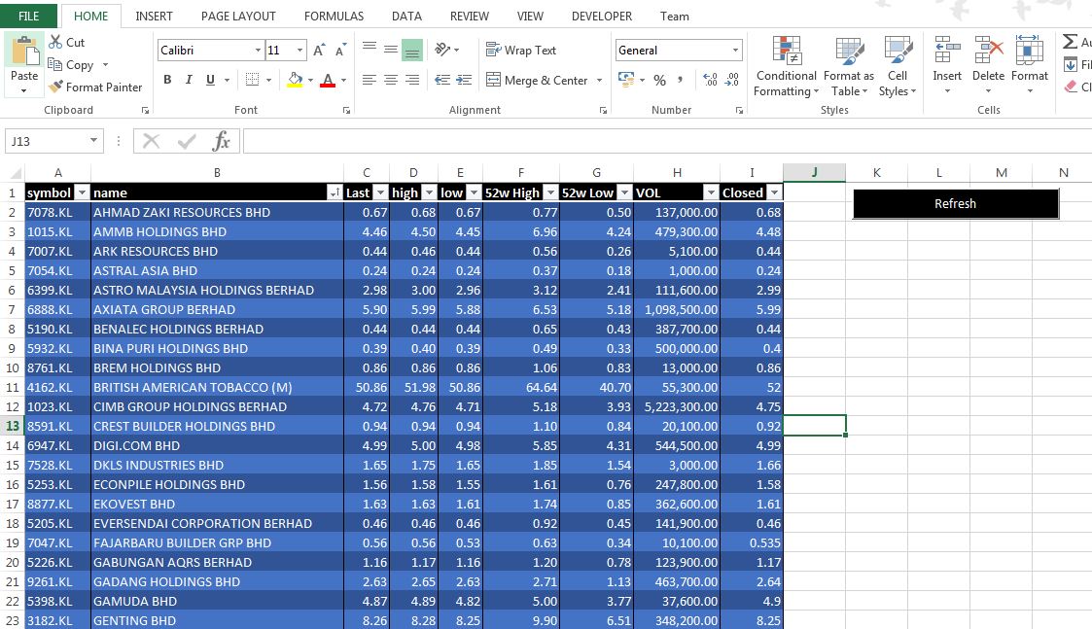The height and width of the screenshot is (629, 1092).
Task: Open the font size 11 dropdown
Action: [x=300, y=51]
